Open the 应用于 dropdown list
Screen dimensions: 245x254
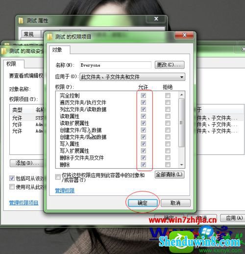click(x=132, y=77)
